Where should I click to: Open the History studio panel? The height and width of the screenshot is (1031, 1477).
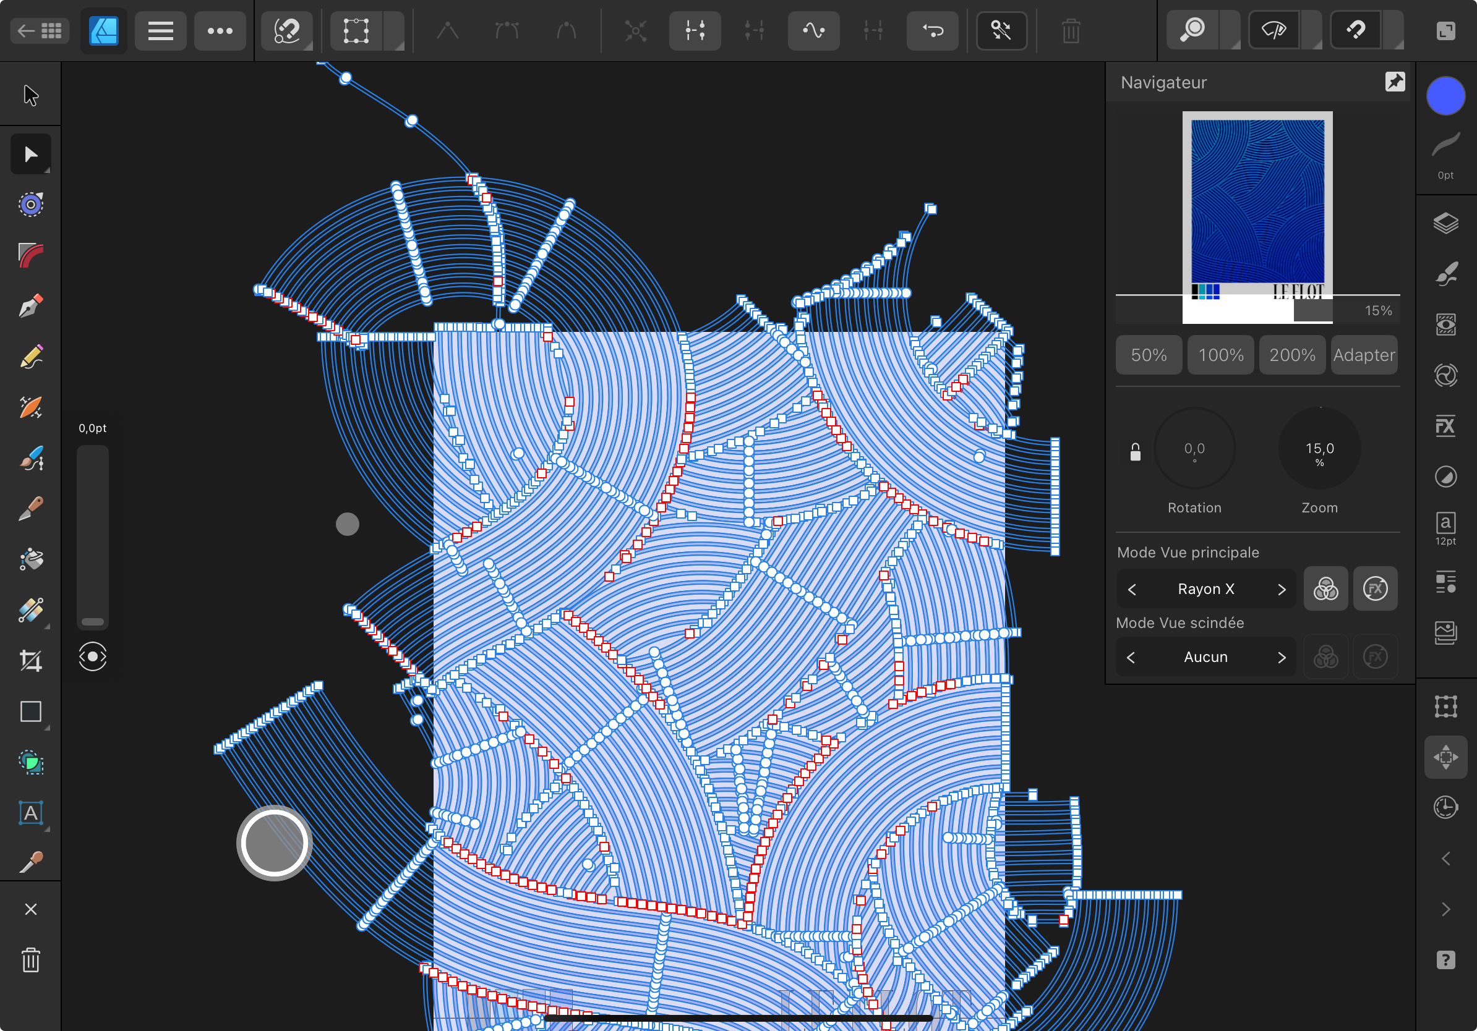tap(1445, 807)
